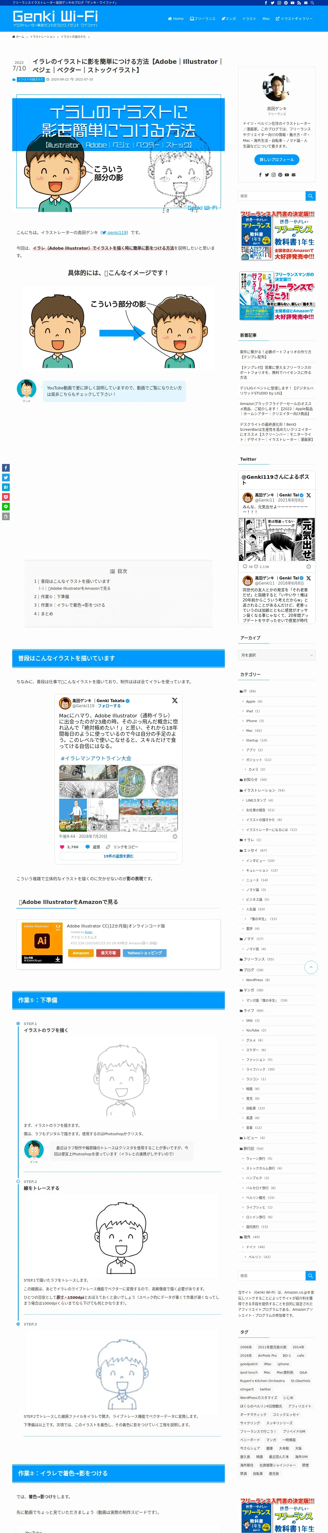Click the RSS icon in the top bar
328x1533 pixels.
coord(299,3)
